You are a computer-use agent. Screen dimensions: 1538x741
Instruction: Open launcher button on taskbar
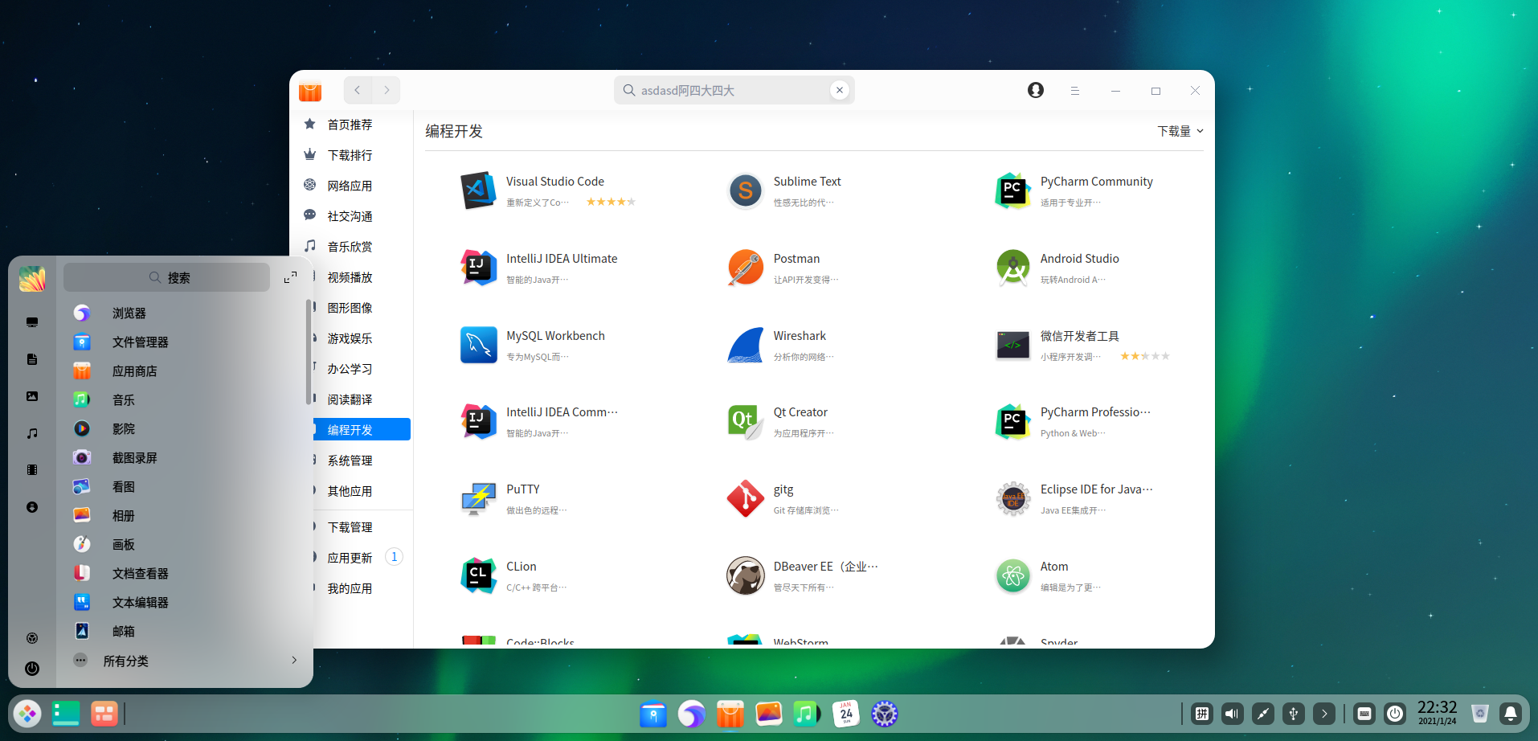pos(27,713)
